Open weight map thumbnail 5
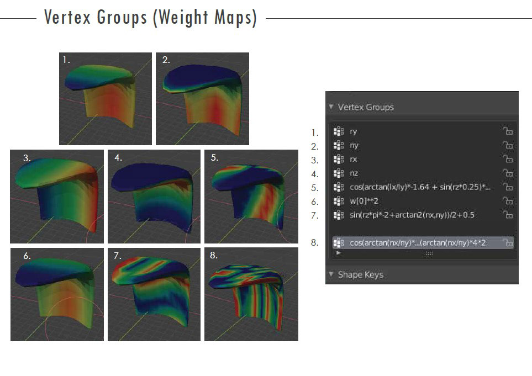The width and height of the screenshot is (532, 376). point(251,197)
